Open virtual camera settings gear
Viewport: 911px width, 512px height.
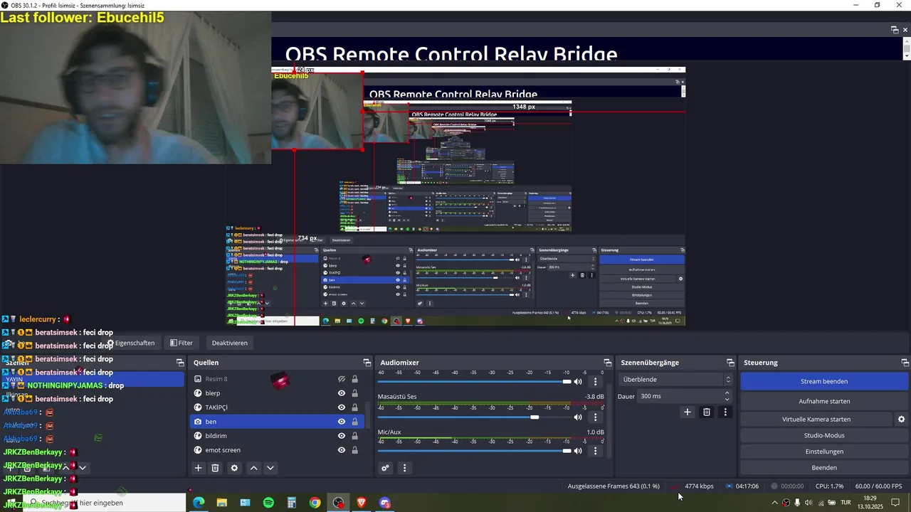(x=901, y=420)
